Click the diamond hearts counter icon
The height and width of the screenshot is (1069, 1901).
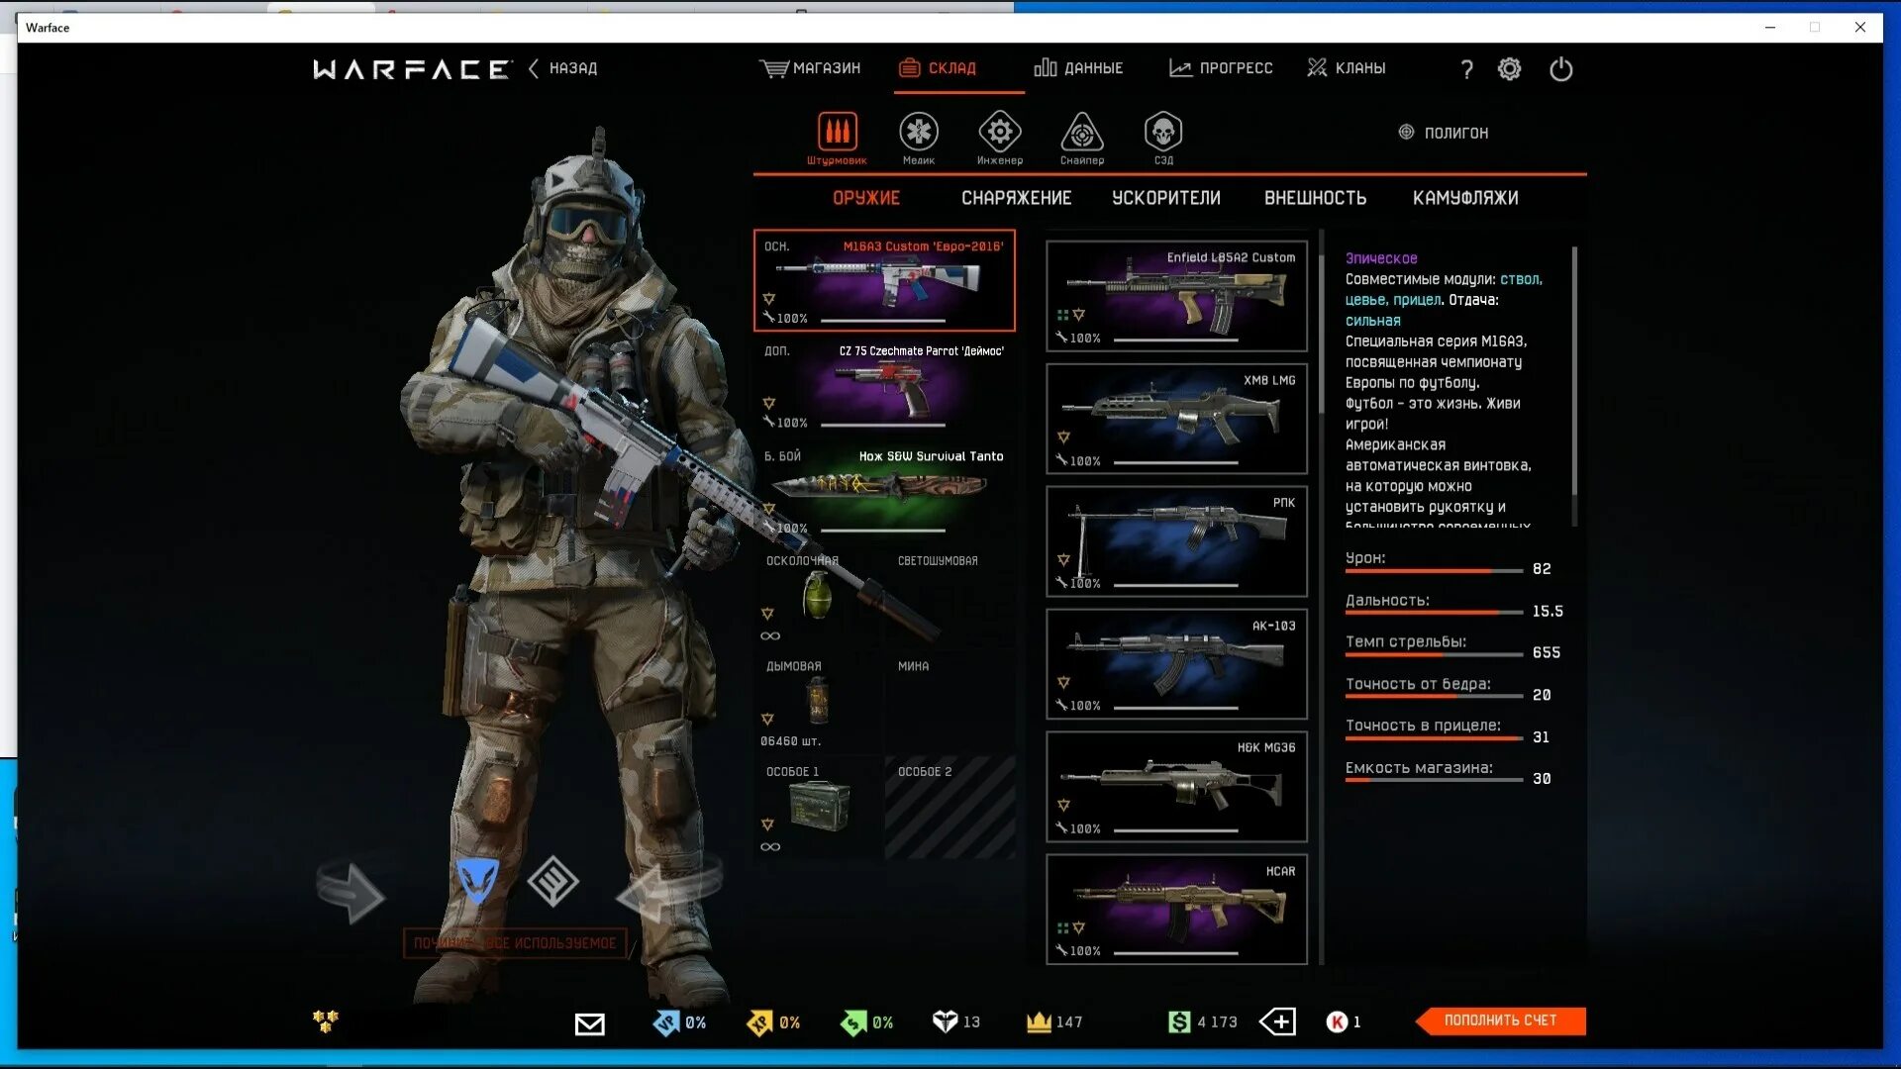pyautogui.click(x=945, y=1021)
